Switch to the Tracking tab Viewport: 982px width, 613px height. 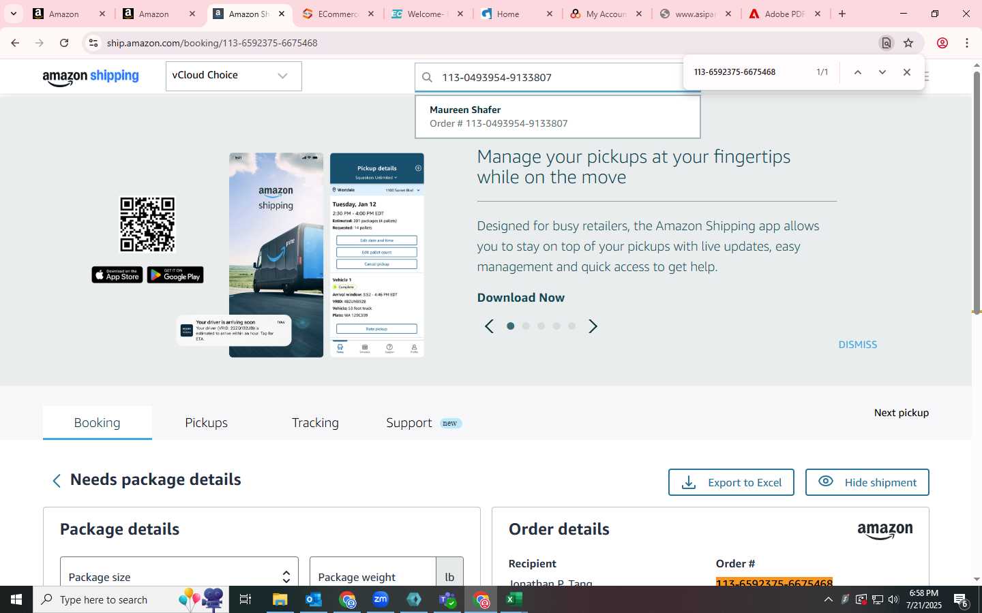[x=315, y=423]
